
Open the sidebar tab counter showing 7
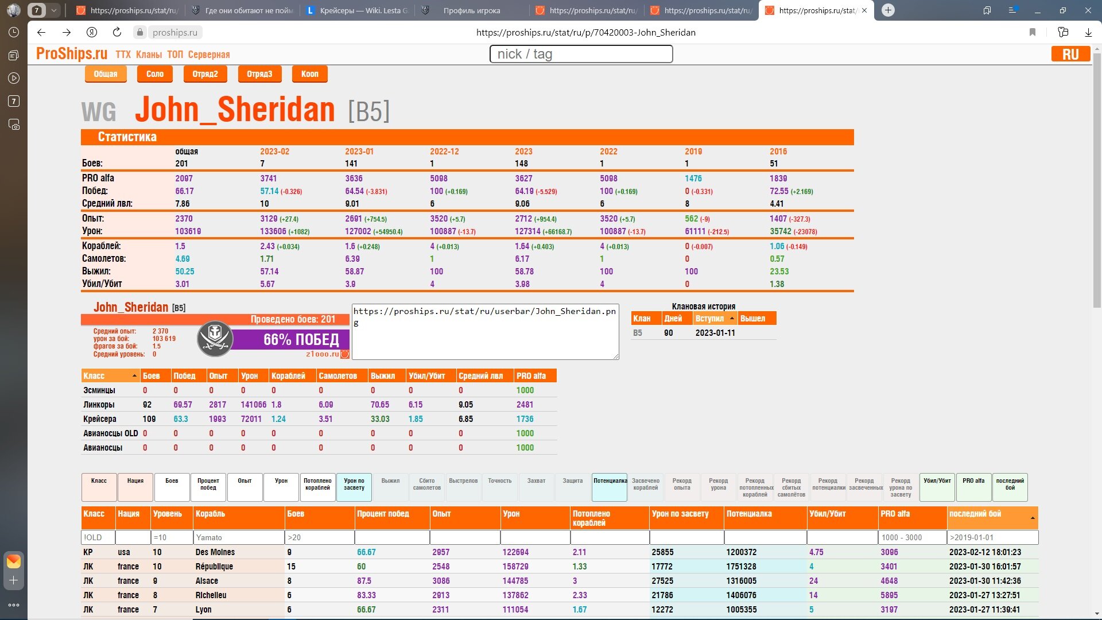(x=14, y=101)
